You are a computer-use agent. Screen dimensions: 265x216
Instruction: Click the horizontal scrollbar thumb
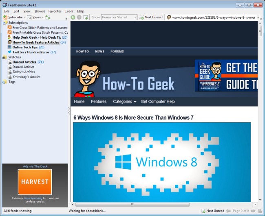click(x=132, y=204)
